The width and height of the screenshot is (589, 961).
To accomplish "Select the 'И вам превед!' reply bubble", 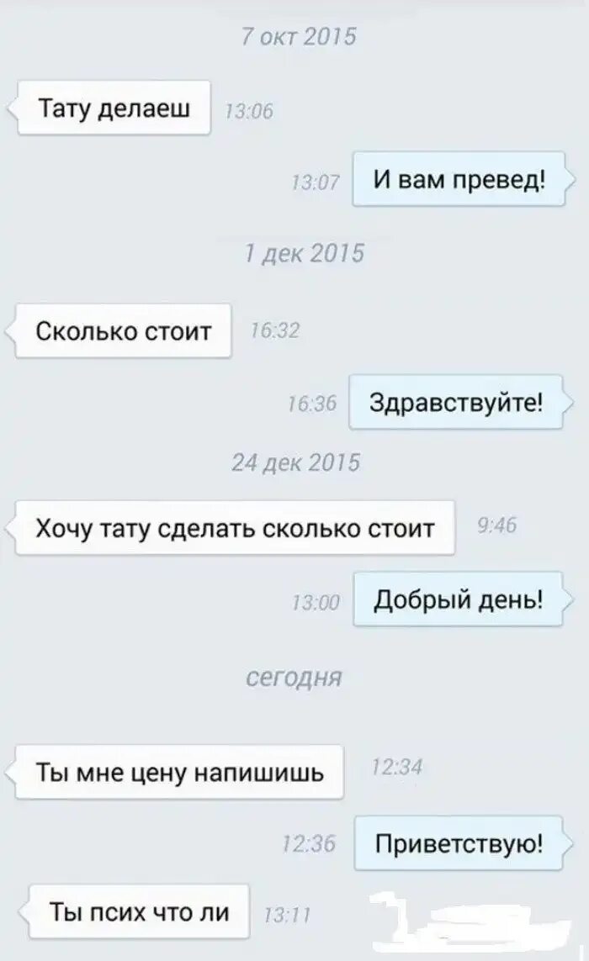I will click(459, 179).
